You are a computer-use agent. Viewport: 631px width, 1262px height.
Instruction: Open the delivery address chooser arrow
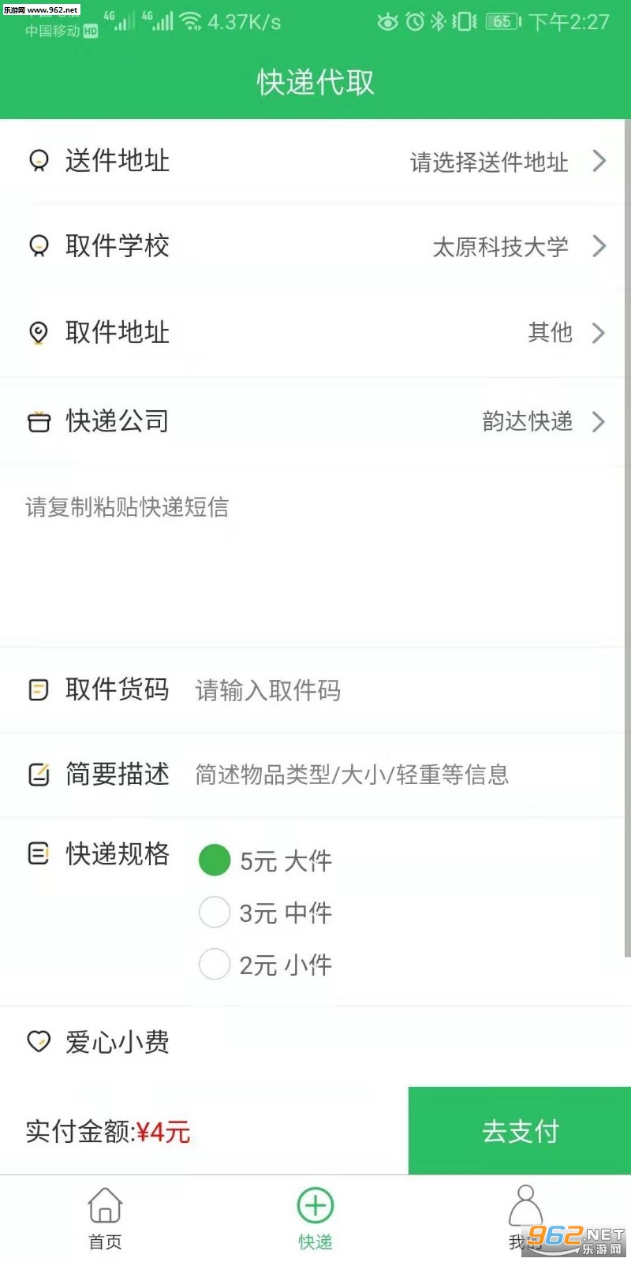pyautogui.click(x=599, y=162)
